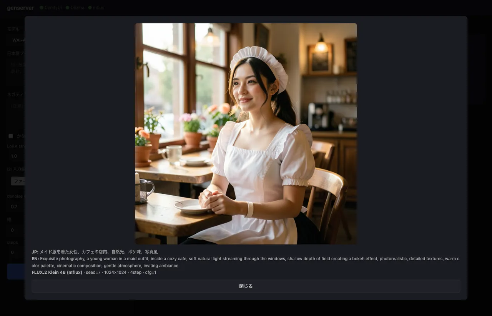Toggle the checkbox above LoRA strength
This screenshot has width=492, height=316.
(x=10, y=136)
